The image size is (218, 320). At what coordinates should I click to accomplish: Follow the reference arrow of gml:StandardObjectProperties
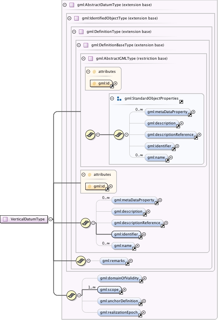tap(181, 102)
